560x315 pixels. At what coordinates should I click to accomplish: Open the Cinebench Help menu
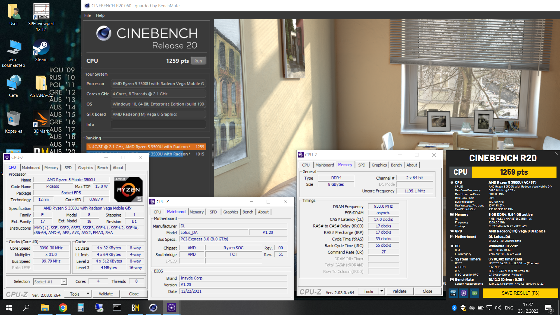click(100, 15)
